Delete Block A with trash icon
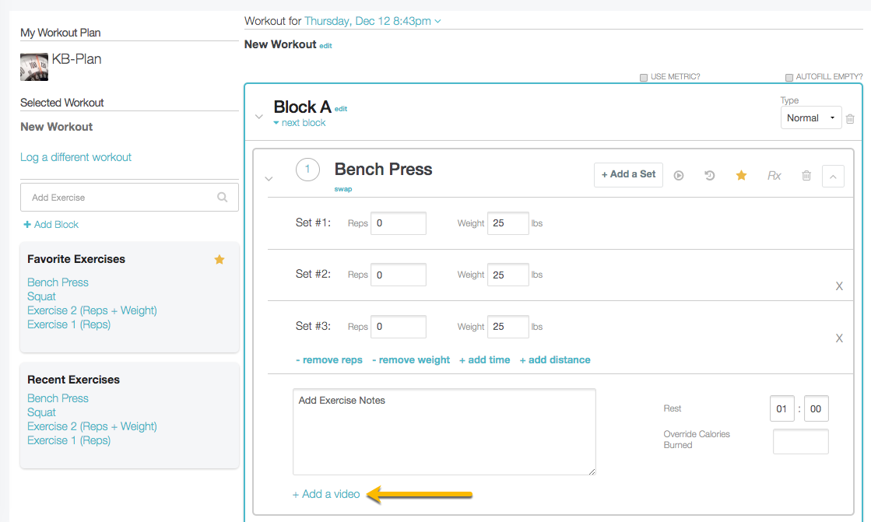Viewport: 871px width, 522px height. tap(850, 119)
